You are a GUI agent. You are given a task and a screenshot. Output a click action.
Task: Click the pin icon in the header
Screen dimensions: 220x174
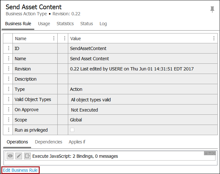pyautogui.click(x=212, y=10)
